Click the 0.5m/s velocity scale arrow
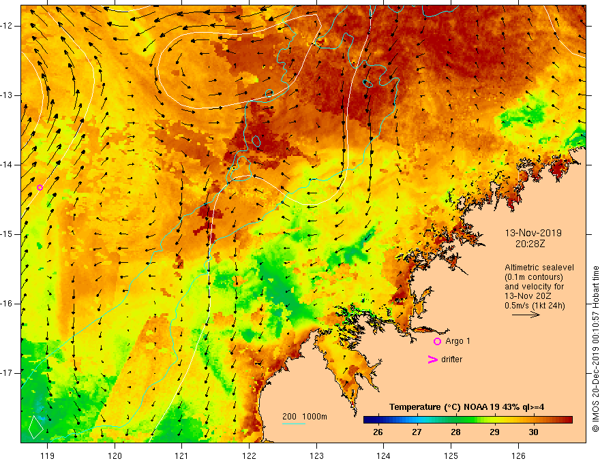600x463 pixels. point(526,315)
